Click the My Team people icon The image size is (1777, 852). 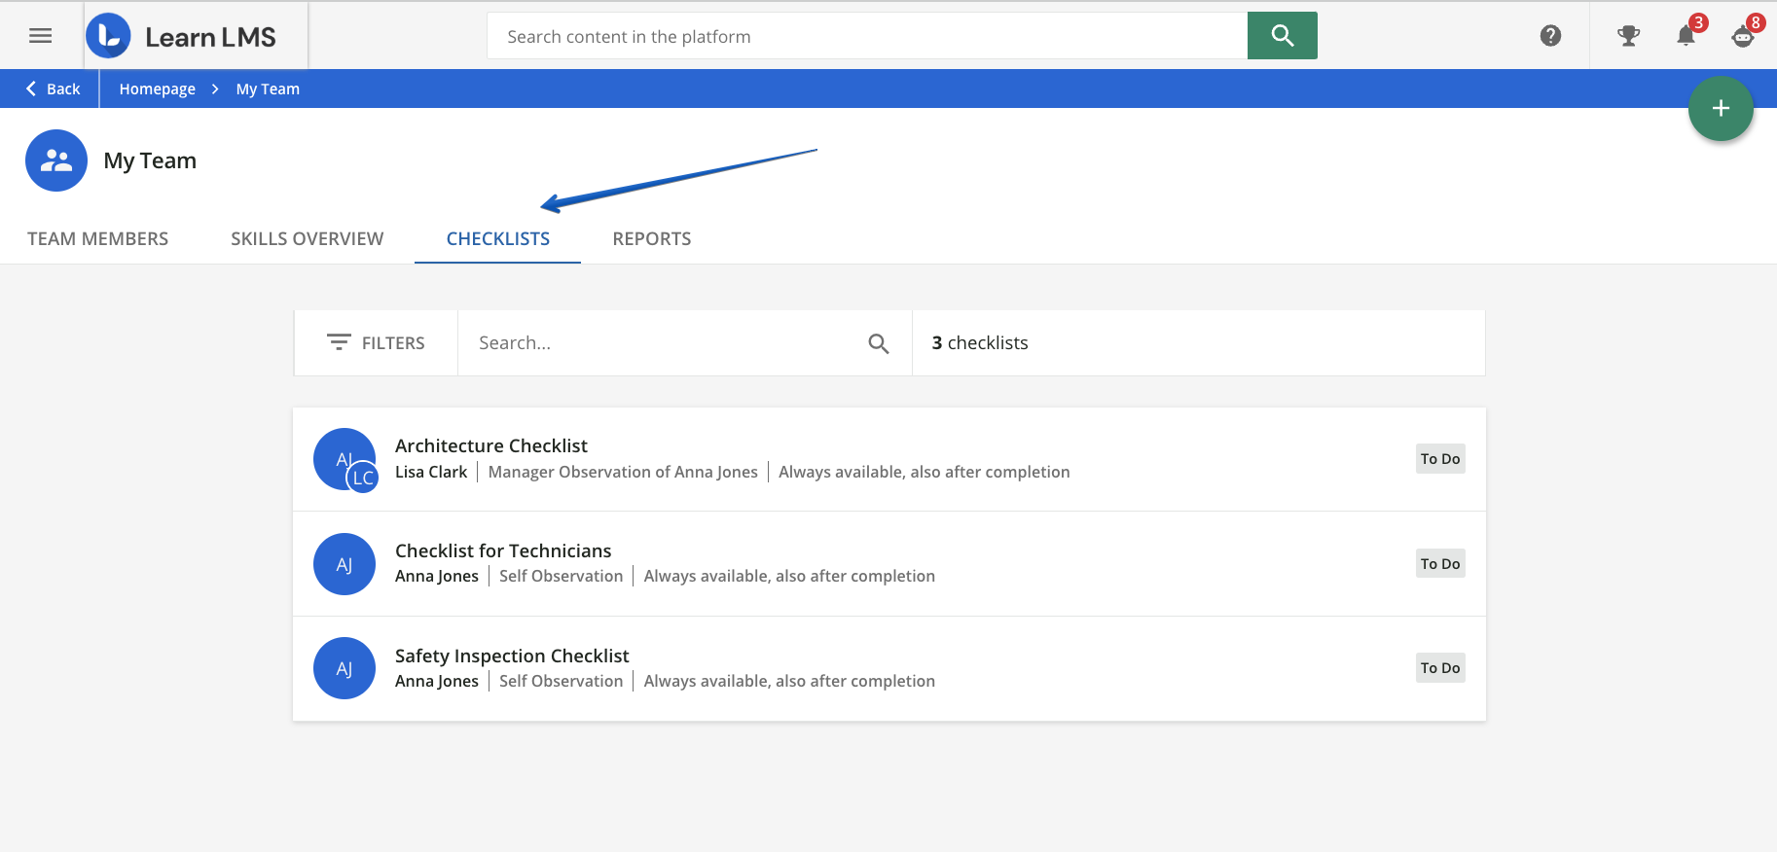[56, 160]
